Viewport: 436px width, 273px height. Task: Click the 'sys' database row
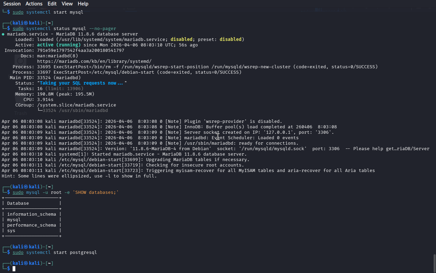coord(11,230)
